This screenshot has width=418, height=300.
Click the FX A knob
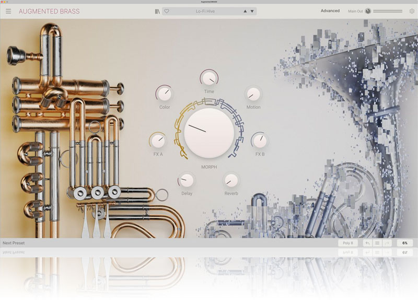point(158,141)
